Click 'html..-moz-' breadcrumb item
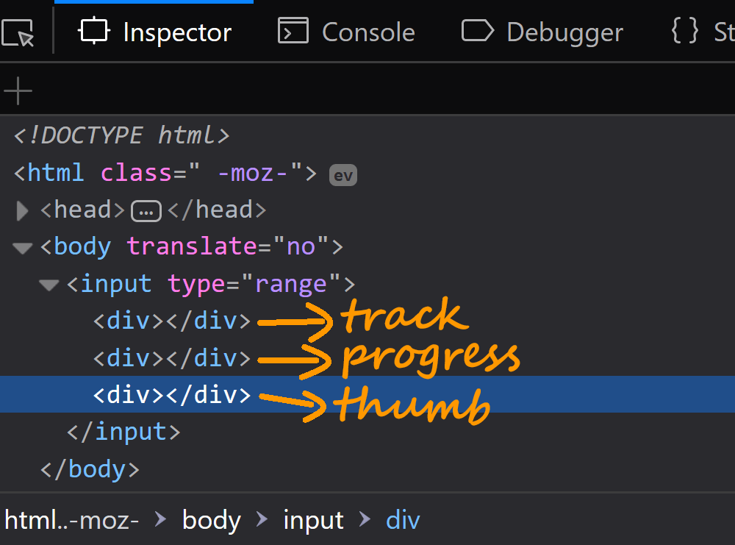Viewport: 735px width, 545px height. pyautogui.click(x=72, y=521)
